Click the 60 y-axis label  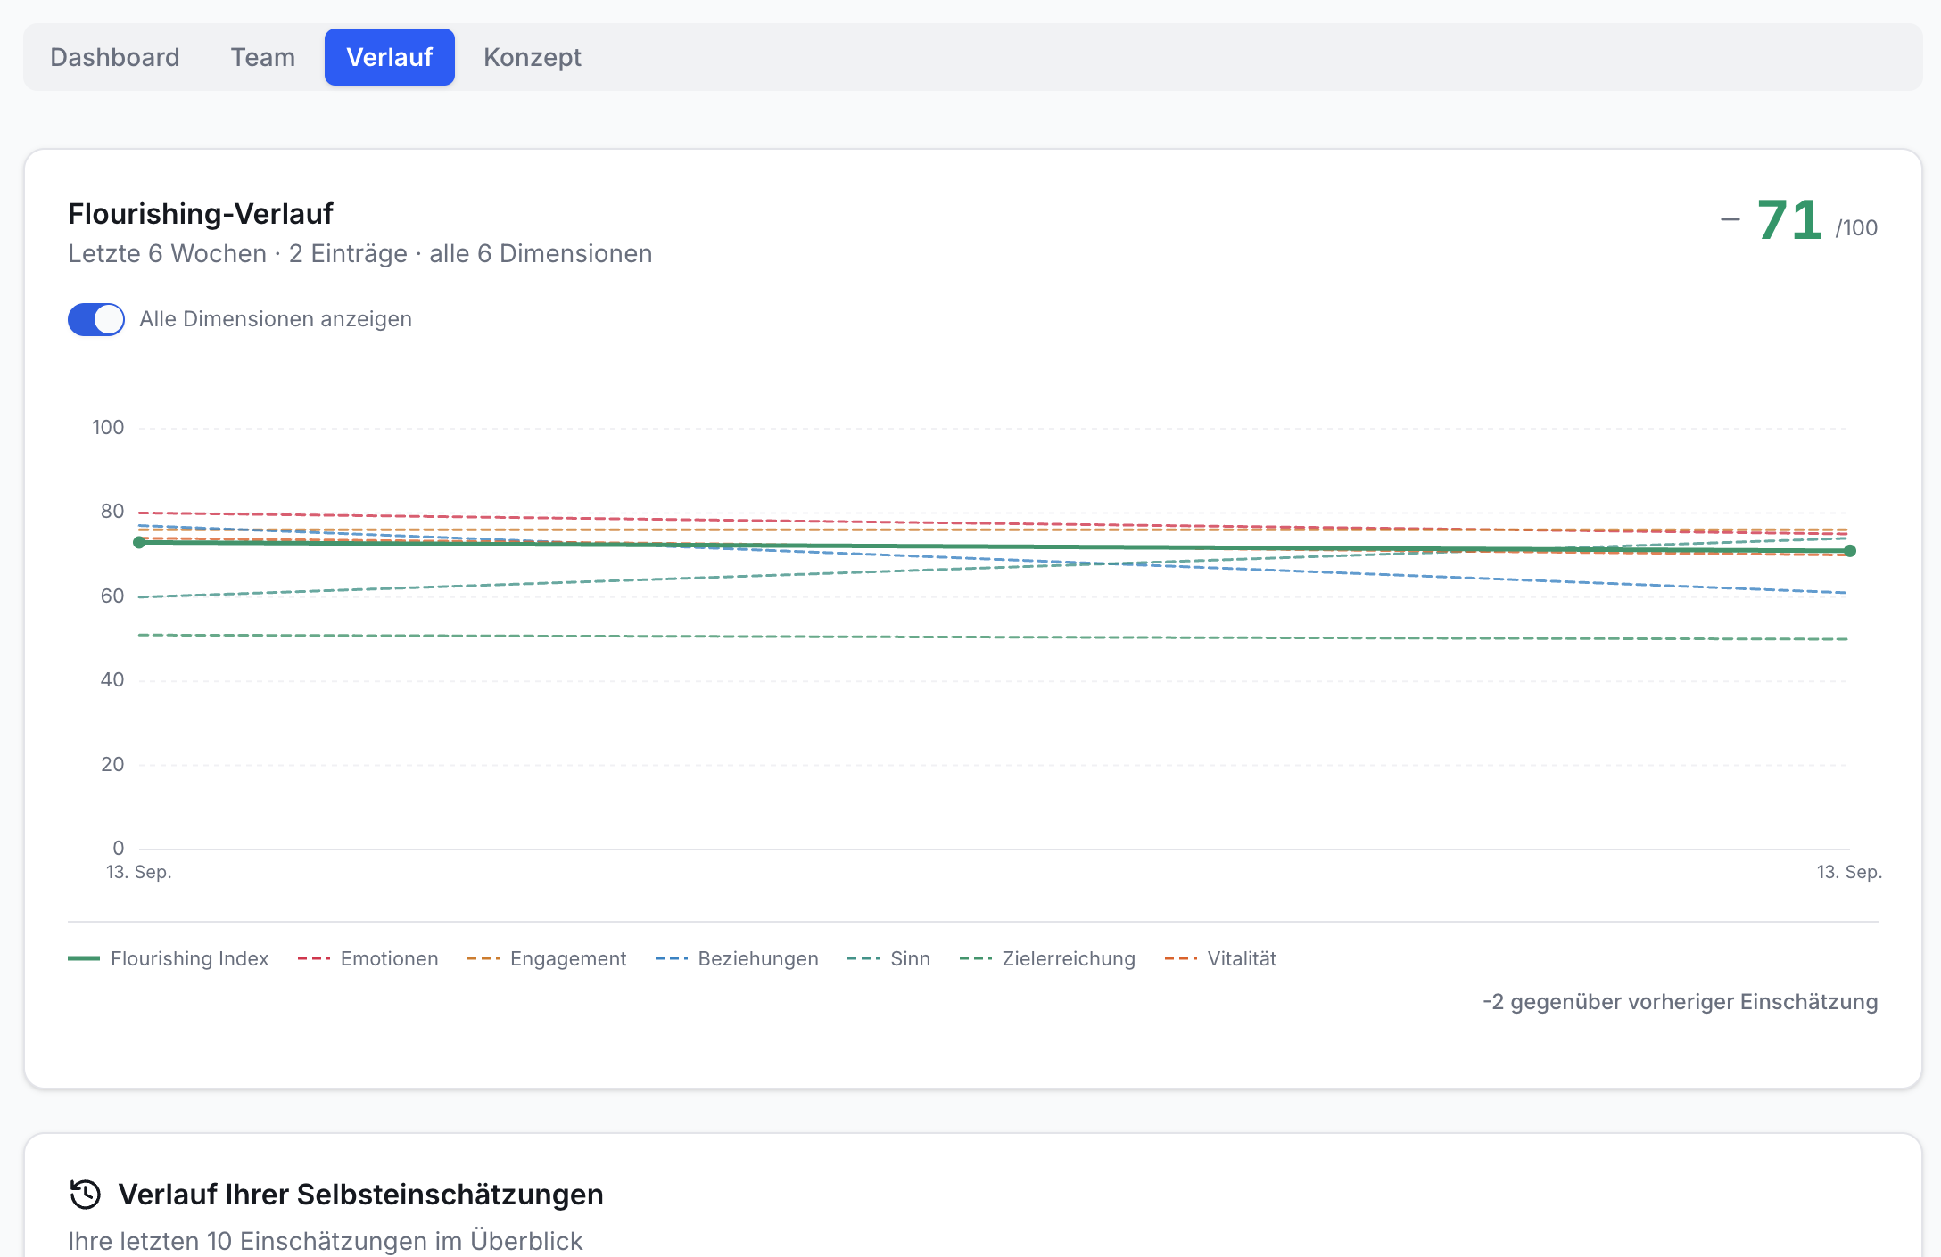[x=112, y=596]
